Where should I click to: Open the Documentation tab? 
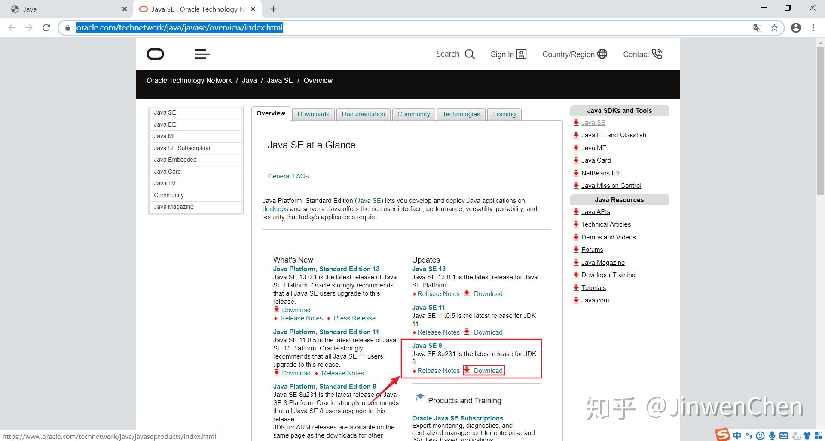[364, 114]
